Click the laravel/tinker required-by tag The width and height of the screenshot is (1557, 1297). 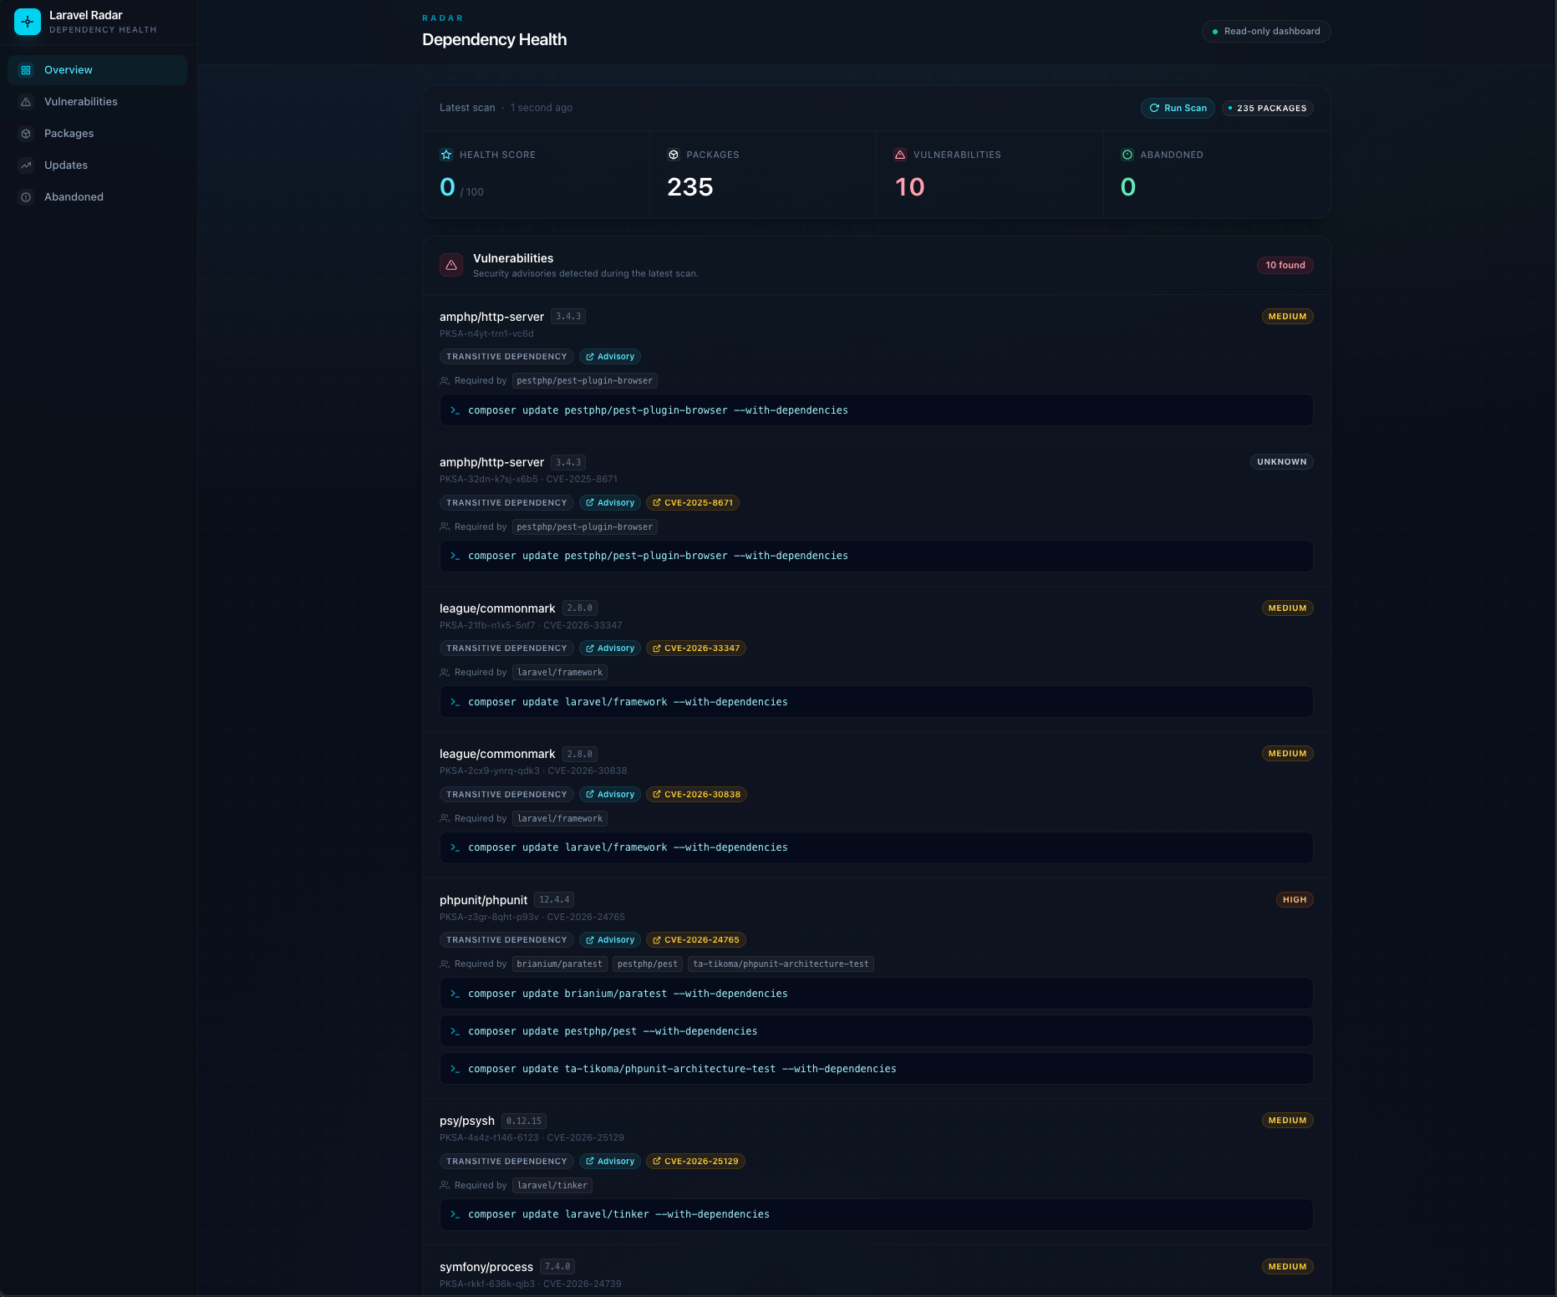coord(552,1185)
